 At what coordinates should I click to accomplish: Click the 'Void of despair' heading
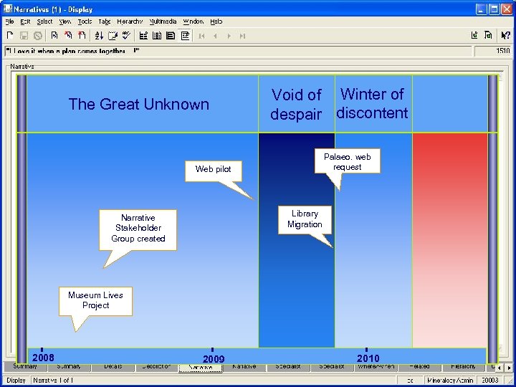296,105
